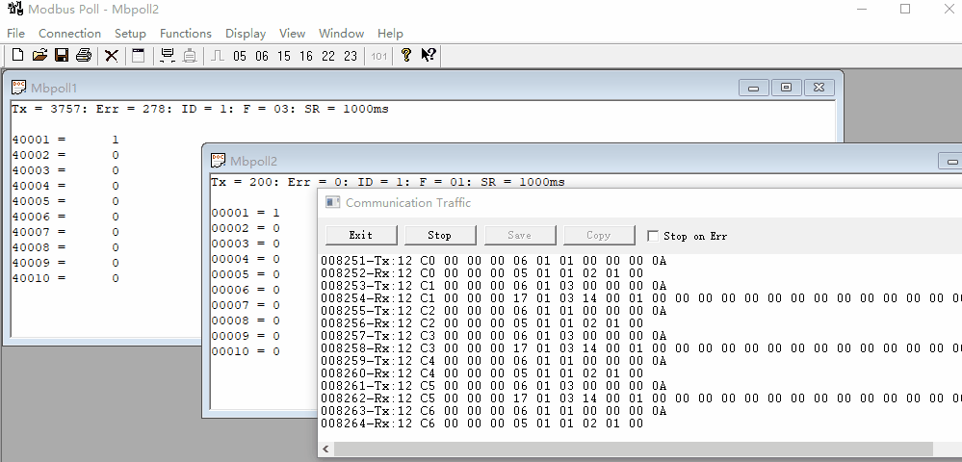Select register 40001 row in Mbpoll1
The width and height of the screenshot is (962, 462).
click(65, 140)
